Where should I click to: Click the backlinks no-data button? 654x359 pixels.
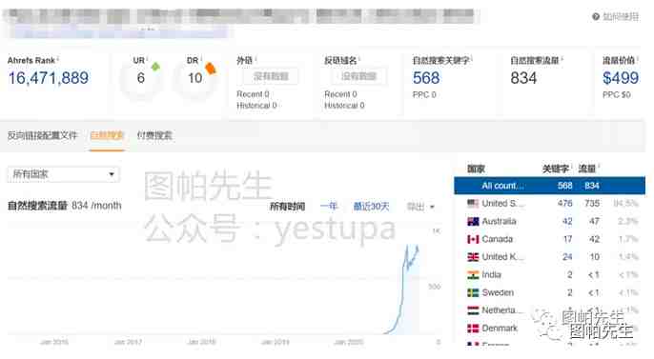(271, 76)
